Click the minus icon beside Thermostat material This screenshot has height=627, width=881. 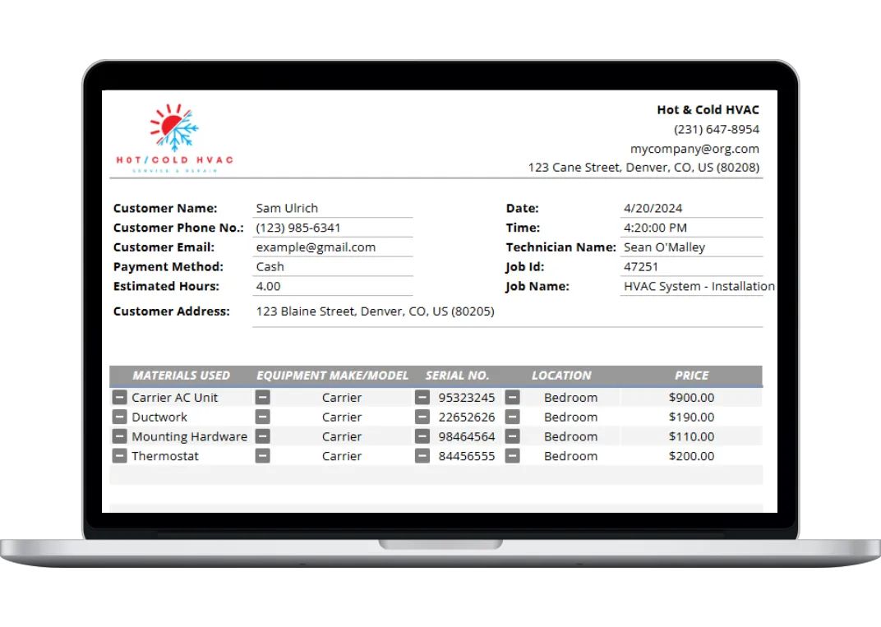pyautogui.click(x=119, y=456)
